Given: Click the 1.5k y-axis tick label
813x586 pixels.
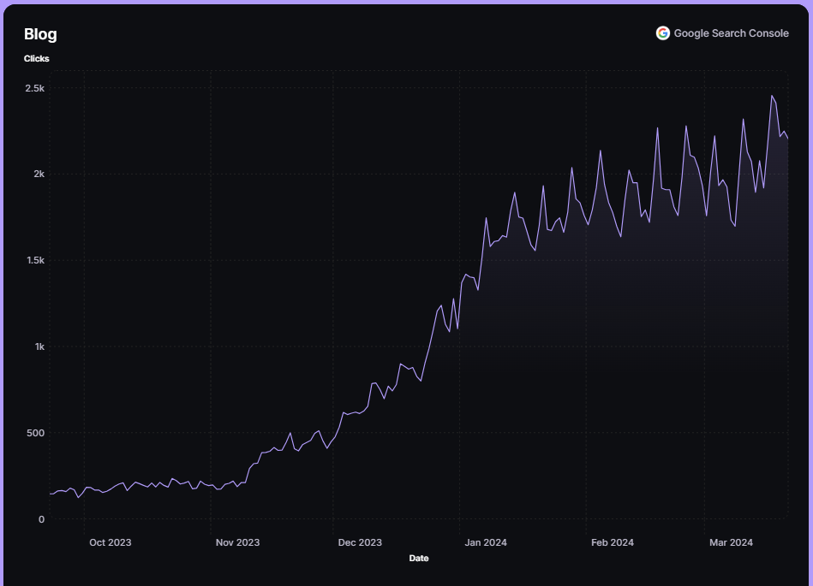Looking at the screenshot, I should click(x=35, y=261).
